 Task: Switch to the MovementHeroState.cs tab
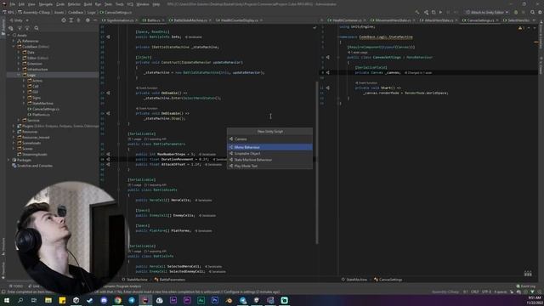pos(393,20)
